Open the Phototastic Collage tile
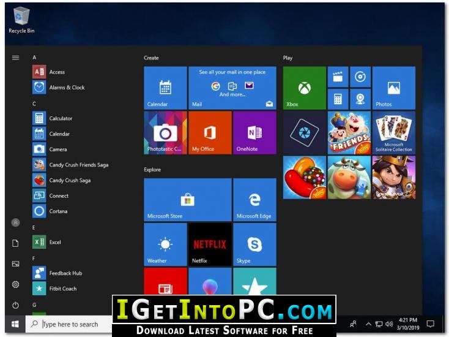 pos(165,132)
